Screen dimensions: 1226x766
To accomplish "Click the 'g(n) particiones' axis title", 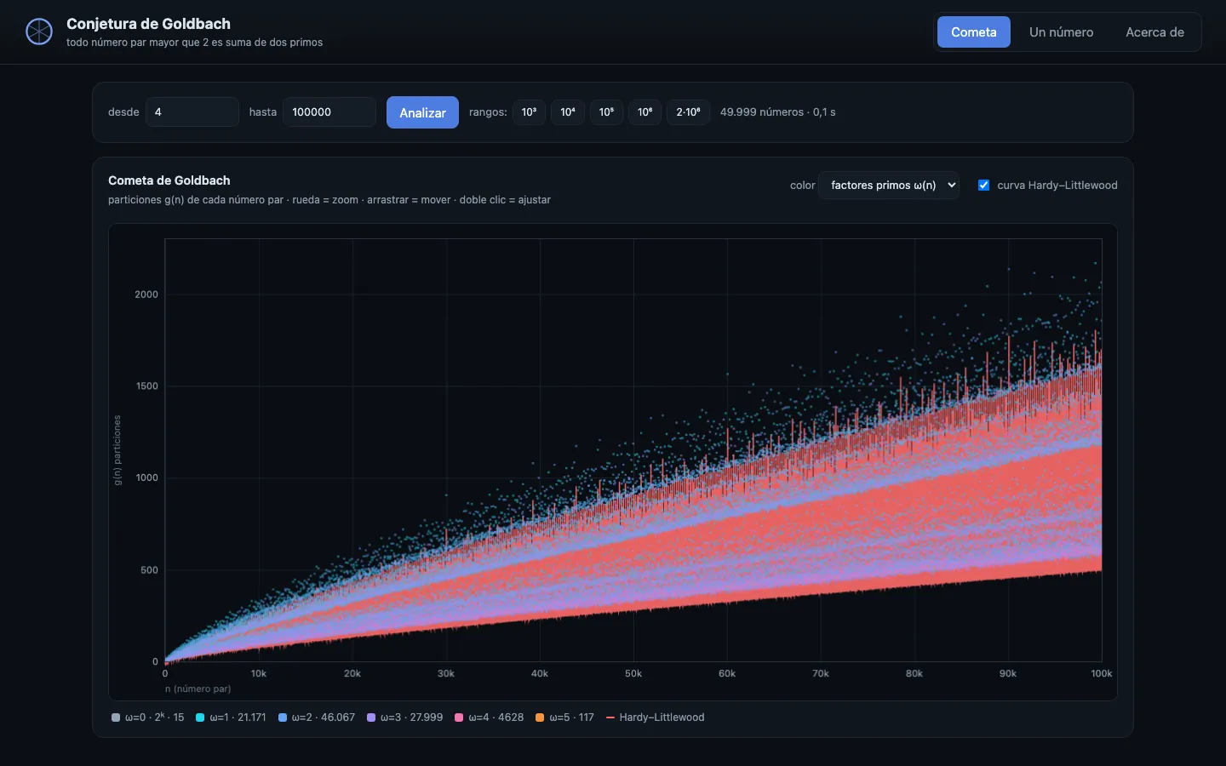I will tap(117, 450).
